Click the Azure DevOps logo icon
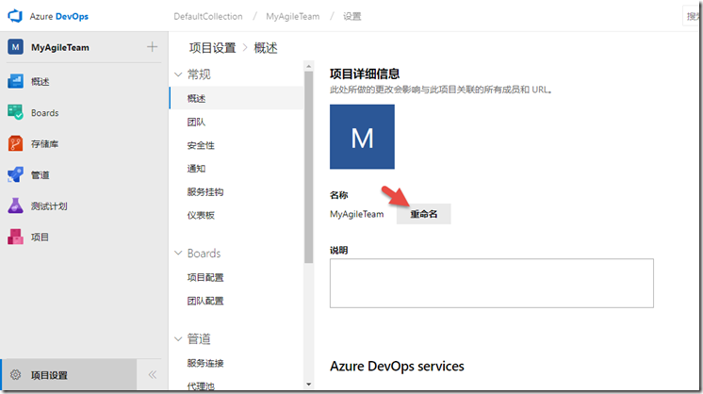The image size is (703, 394). 15,16
